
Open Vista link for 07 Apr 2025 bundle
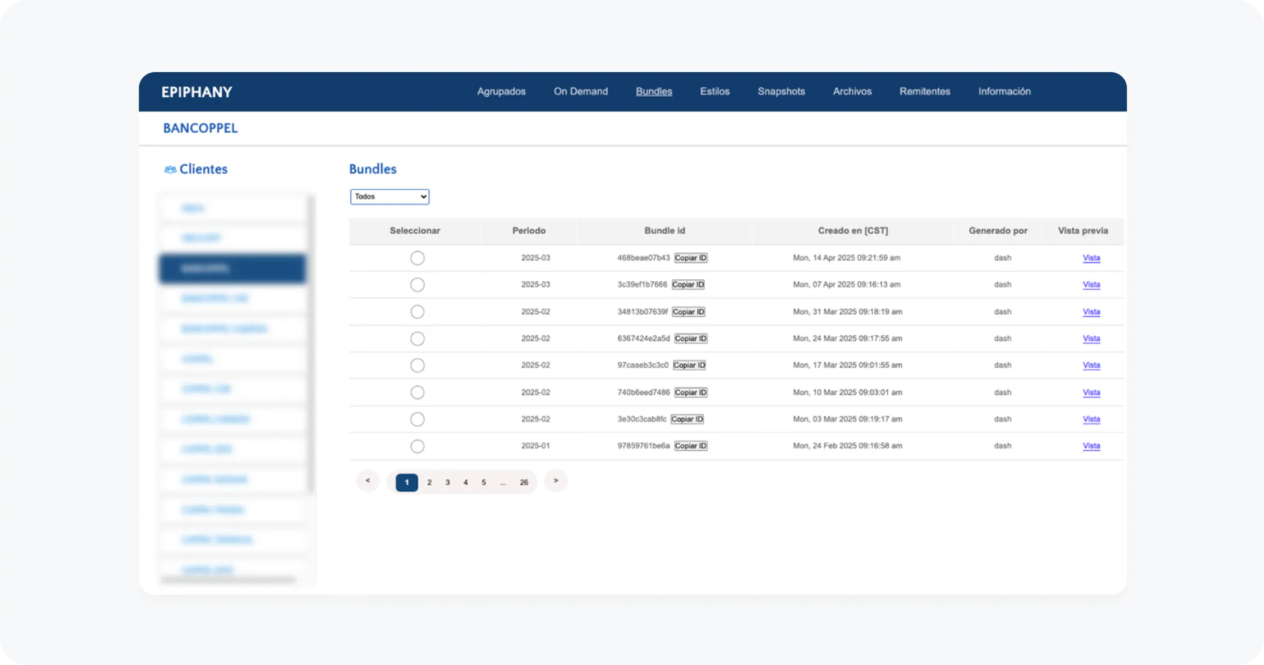1091,285
